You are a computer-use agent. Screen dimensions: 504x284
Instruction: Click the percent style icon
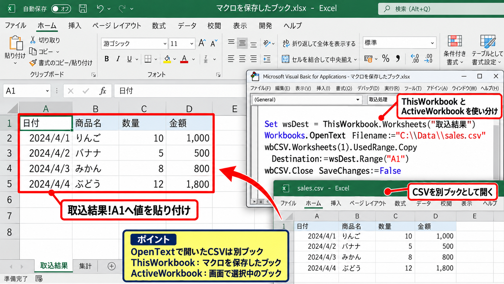point(386,59)
